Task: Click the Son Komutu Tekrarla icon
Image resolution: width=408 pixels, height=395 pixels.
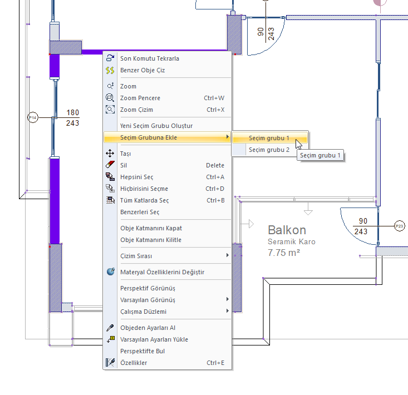Action: pos(110,58)
